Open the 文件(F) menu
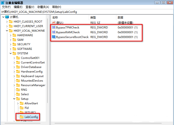The image size is (174, 125). pos(6,7)
